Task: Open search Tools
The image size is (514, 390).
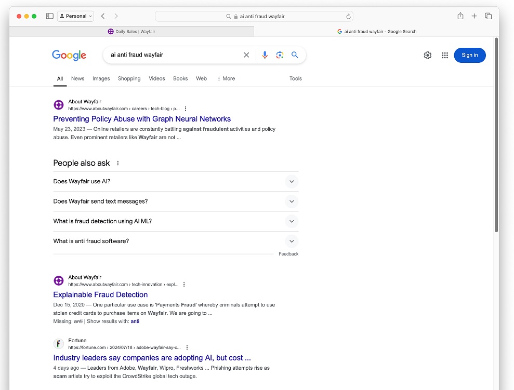Action: (295, 78)
